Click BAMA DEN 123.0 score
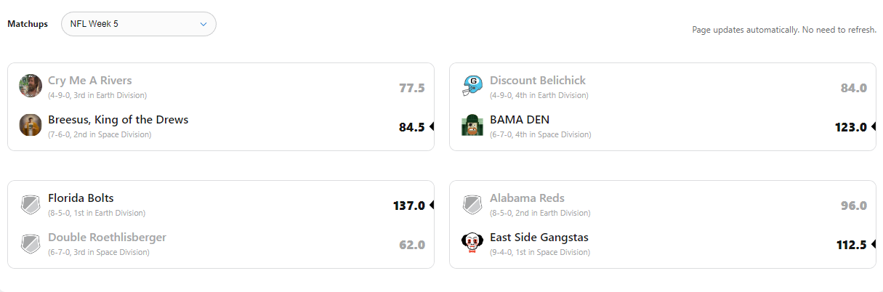 [x=850, y=127]
